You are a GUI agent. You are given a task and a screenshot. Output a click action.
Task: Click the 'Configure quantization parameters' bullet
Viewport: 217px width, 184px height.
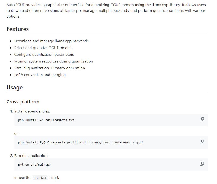click(x=44, y=55)
